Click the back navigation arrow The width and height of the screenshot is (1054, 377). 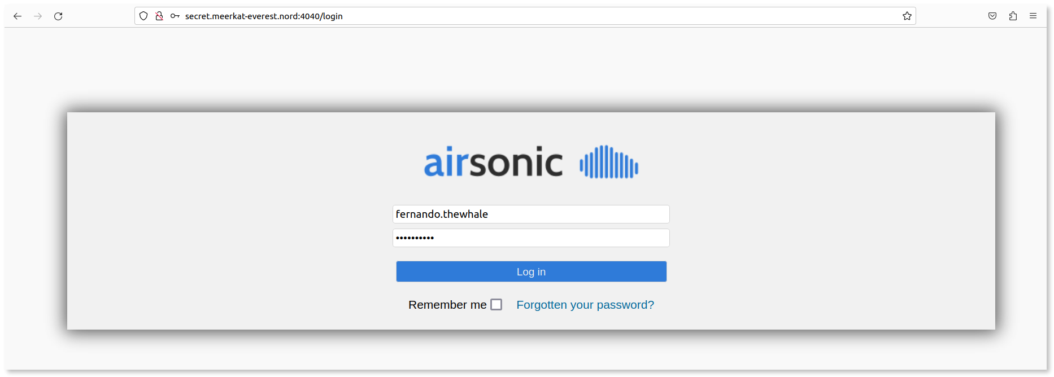[18, 16]
